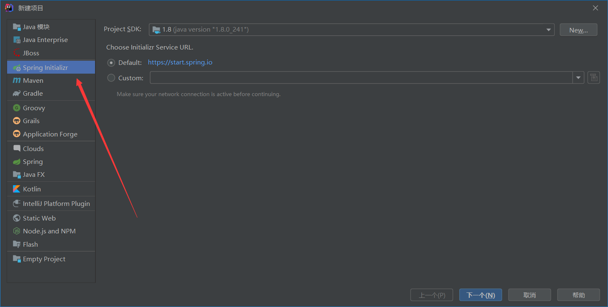The image size is (608, 307).
Task: Open the Project SDK dropdown
Action: [x=352, y=30]
